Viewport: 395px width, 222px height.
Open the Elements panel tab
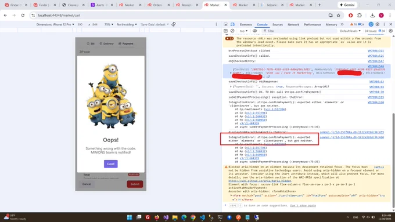tap(246, 24)
